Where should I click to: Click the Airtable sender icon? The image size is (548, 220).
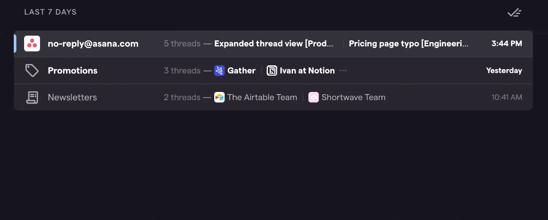coord(219,98)
